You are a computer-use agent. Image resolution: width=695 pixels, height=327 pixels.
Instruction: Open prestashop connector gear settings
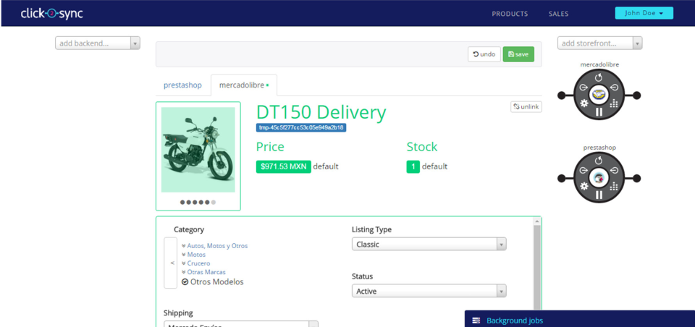(x=584, y=186)
